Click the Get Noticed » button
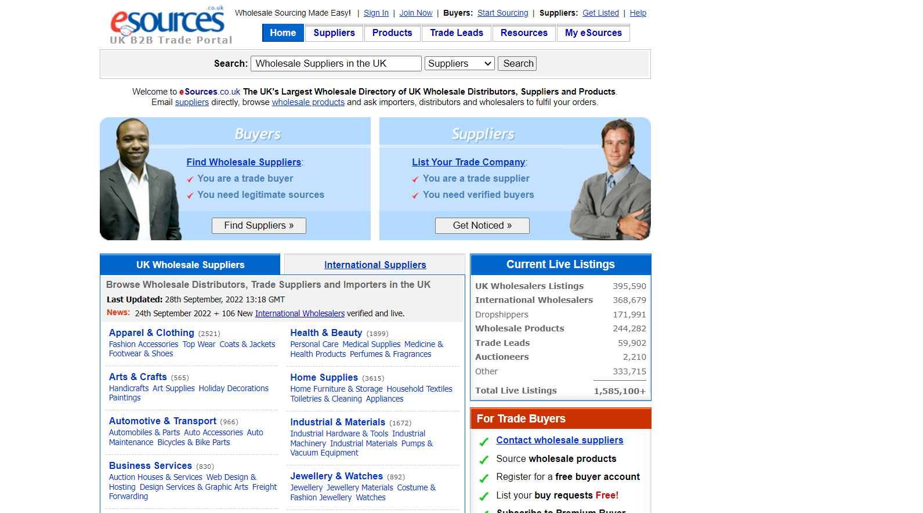This screenshot has height=513, width=923. [482, 226]
